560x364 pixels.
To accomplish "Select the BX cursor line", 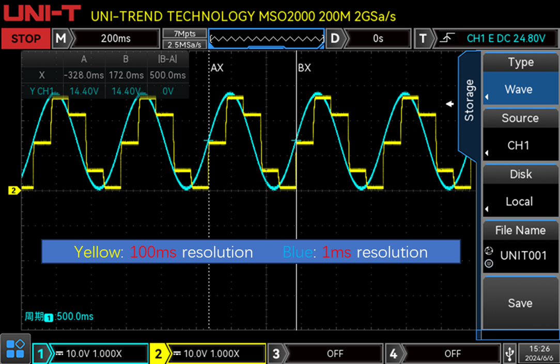I will pyautogui.click(x=297, y=207).
